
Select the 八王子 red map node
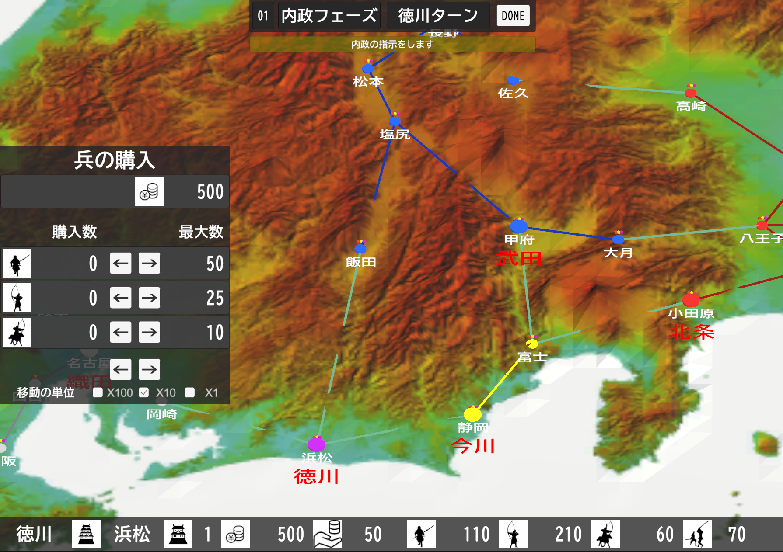[762, 225]
